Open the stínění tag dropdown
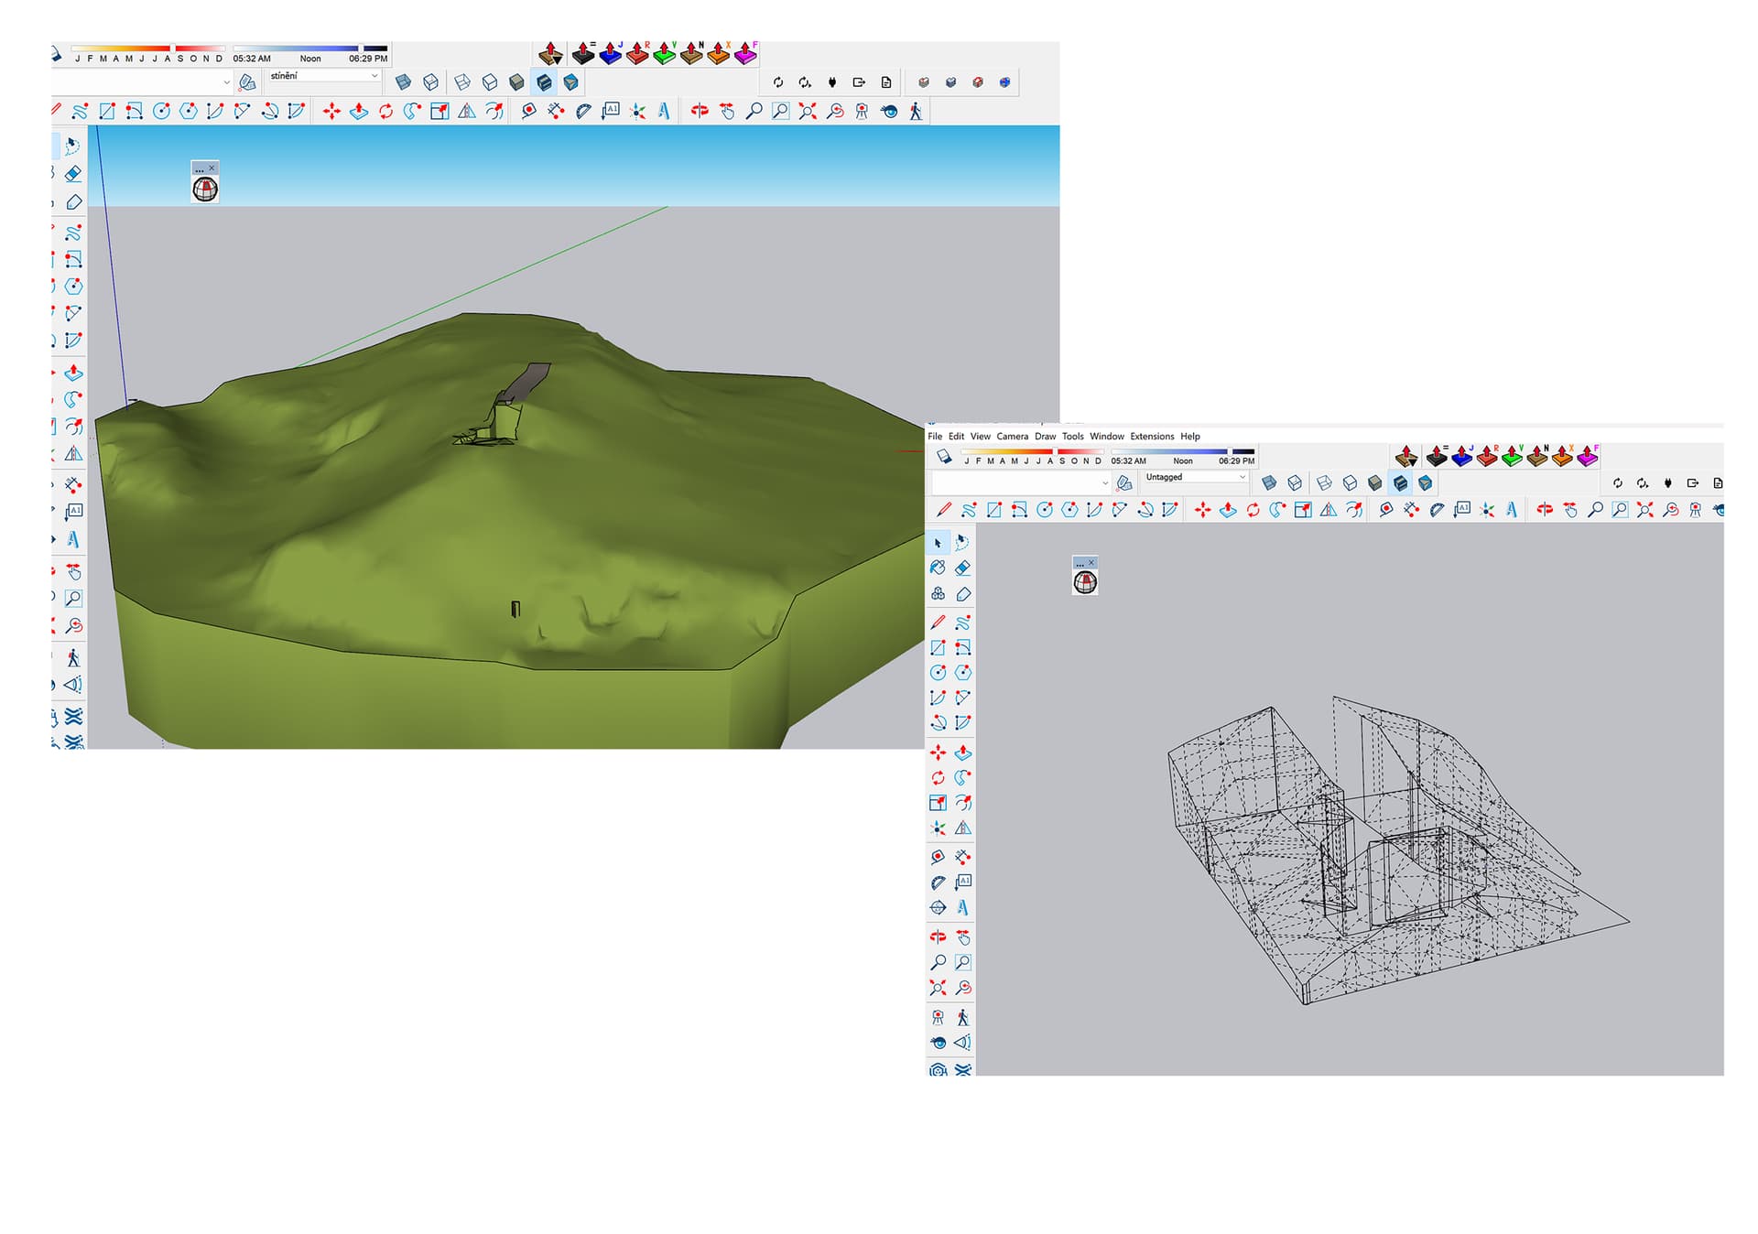Image resolution: width=1758 pixels, height=1234 pixels. click(323, 76)
